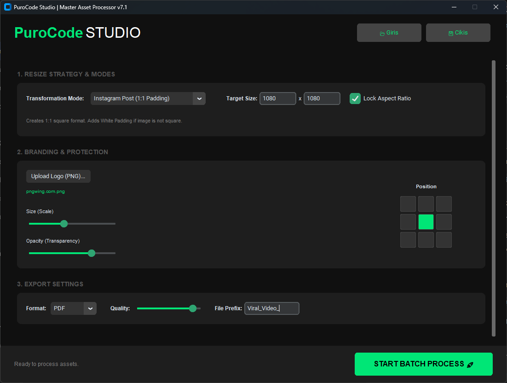507x383 pixels.
Task: Click the Size (Scale) slider handle
Action: point(63,223)
